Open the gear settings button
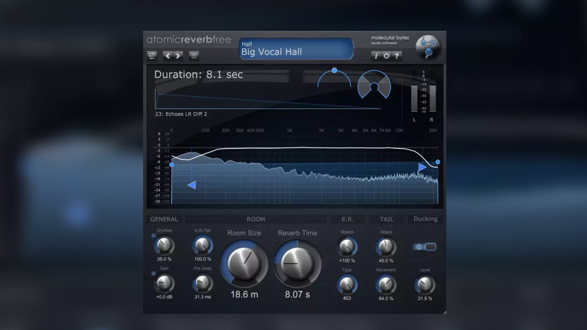The height and width of the screenshot is (330, 587). click(386, 56)
